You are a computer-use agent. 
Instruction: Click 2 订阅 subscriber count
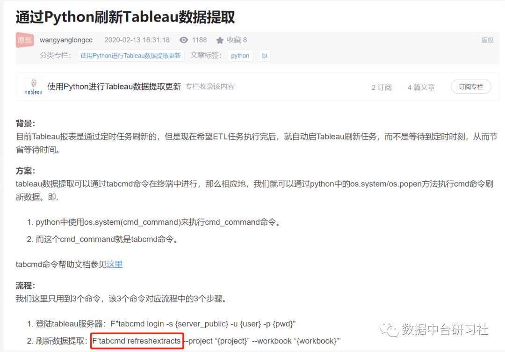[382, 88]
